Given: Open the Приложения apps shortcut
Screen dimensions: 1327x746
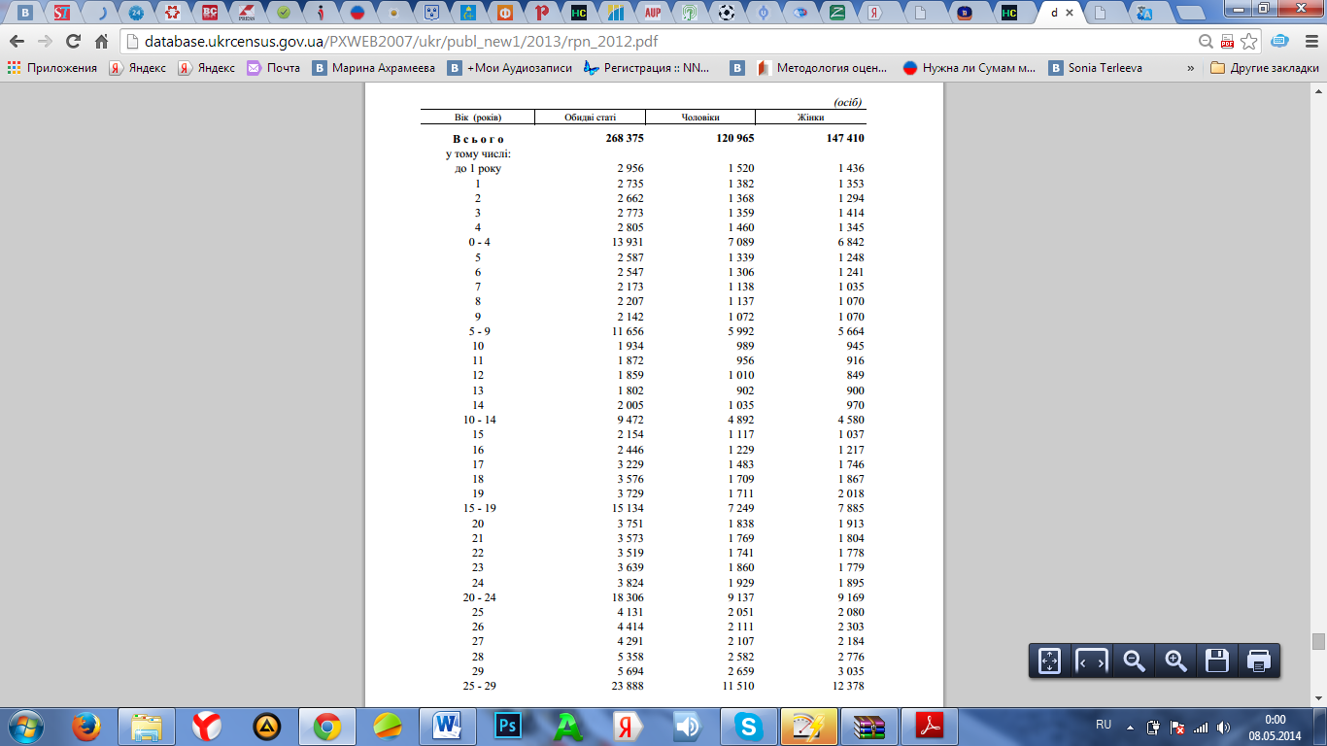Looking at the screenshot, I should point(52,68).
